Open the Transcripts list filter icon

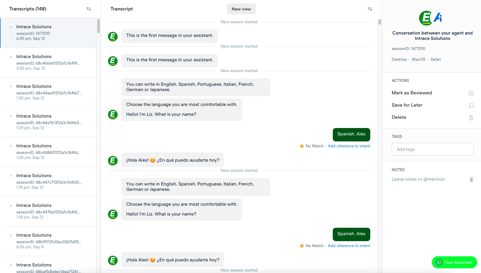(89, 9)
